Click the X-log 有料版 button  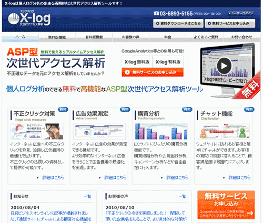[x=168, y=62]
